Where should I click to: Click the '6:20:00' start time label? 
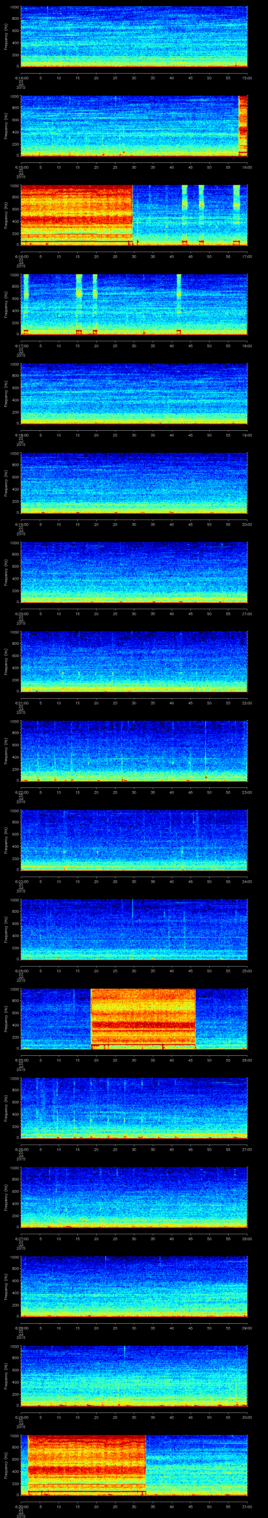pos(21,614)
